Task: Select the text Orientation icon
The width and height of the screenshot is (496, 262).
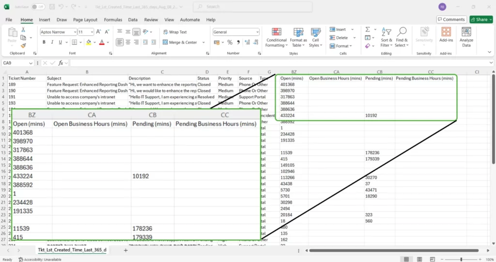Action: [145, 31]
